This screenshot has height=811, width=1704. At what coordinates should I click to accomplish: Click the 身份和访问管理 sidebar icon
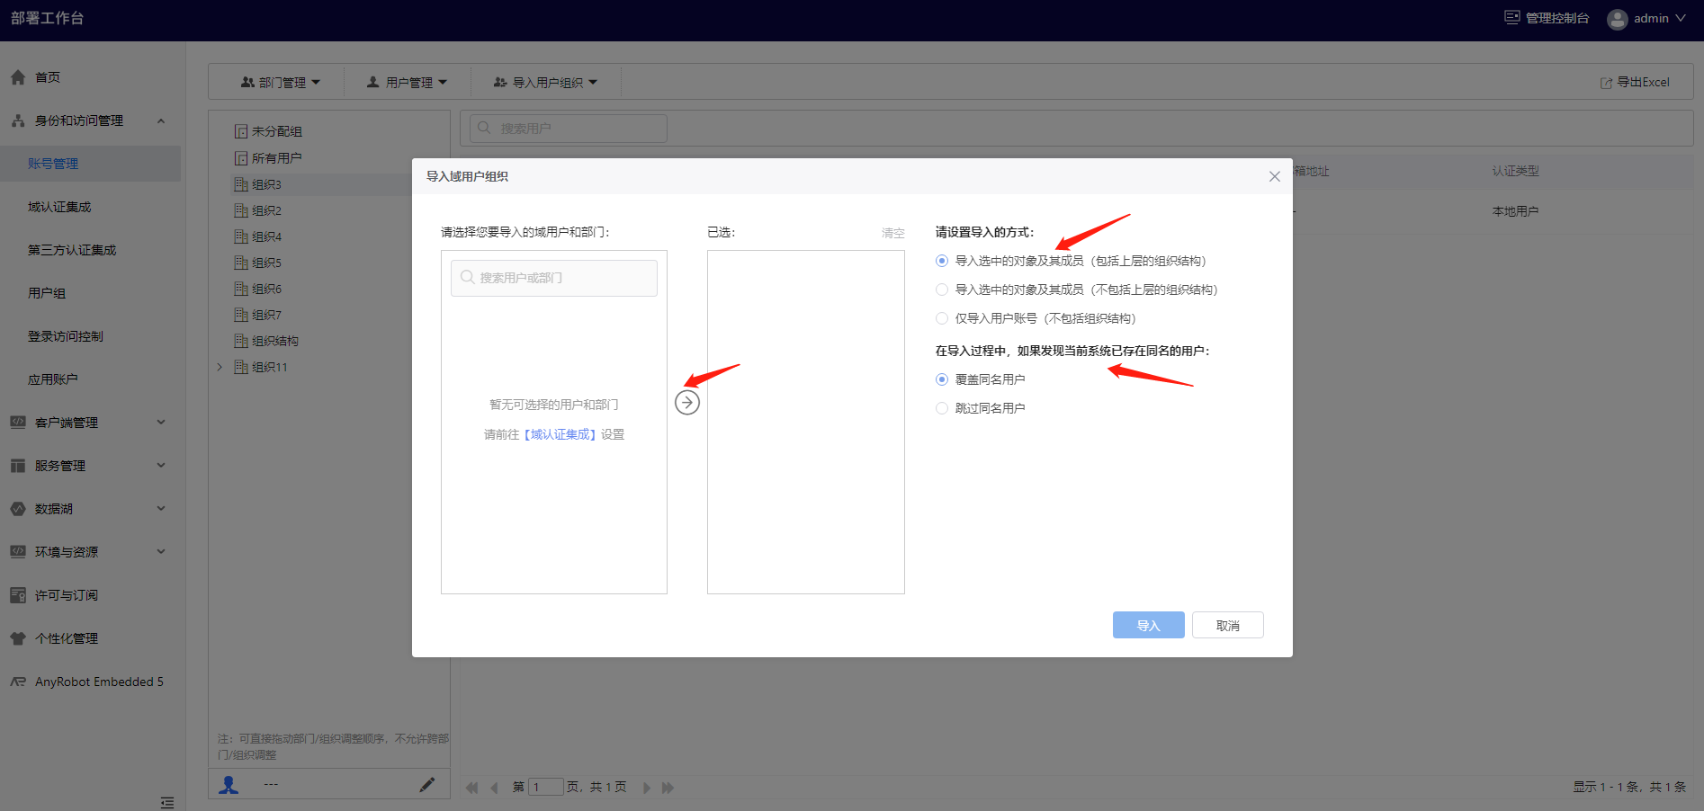(18, 120)
